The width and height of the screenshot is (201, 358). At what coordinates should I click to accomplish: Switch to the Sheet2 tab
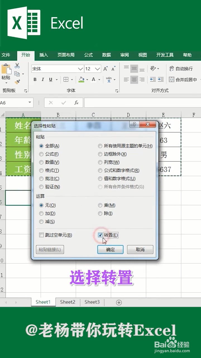tap(68, 302)
